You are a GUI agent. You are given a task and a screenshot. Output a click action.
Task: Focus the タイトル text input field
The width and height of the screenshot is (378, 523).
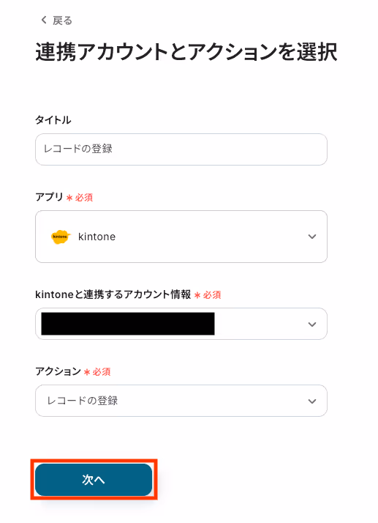point(181,149)
